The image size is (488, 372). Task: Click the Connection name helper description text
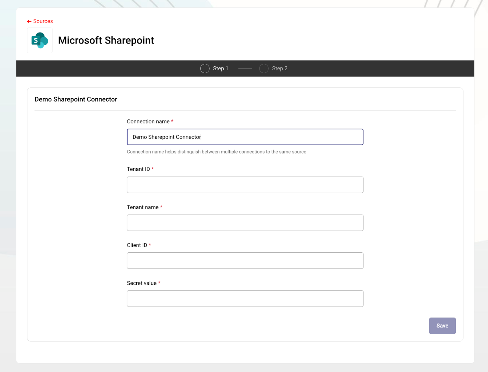[216, 152]
